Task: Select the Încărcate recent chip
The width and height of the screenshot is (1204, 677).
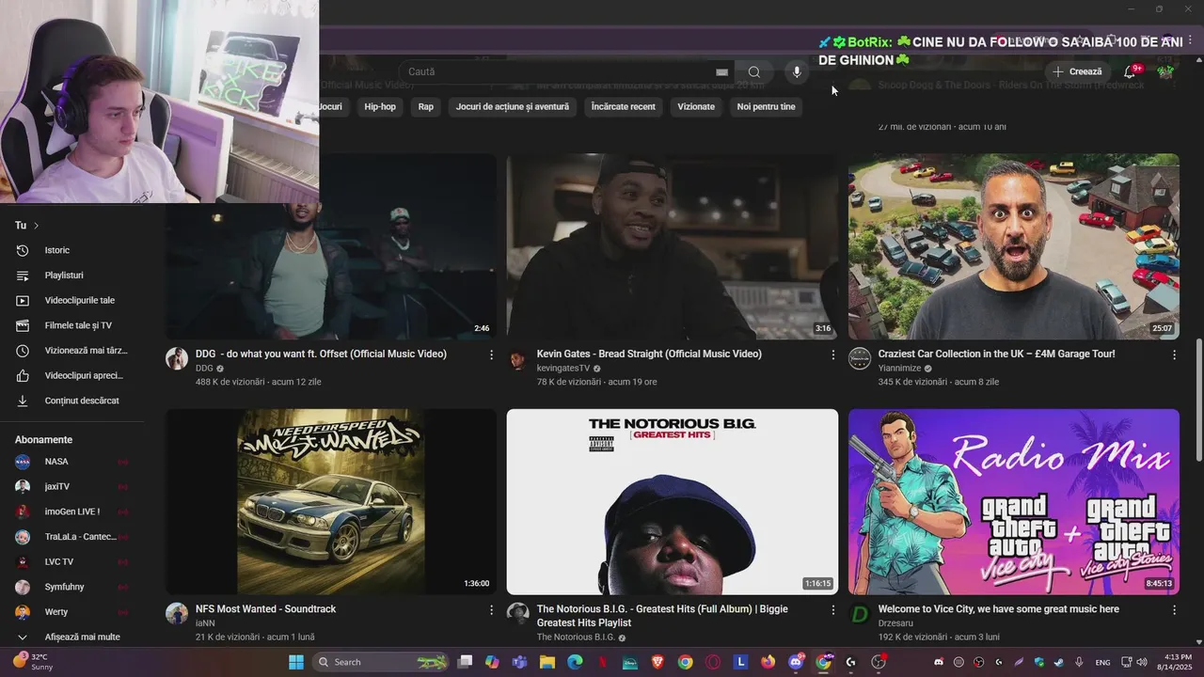Action: pos(623,106)
